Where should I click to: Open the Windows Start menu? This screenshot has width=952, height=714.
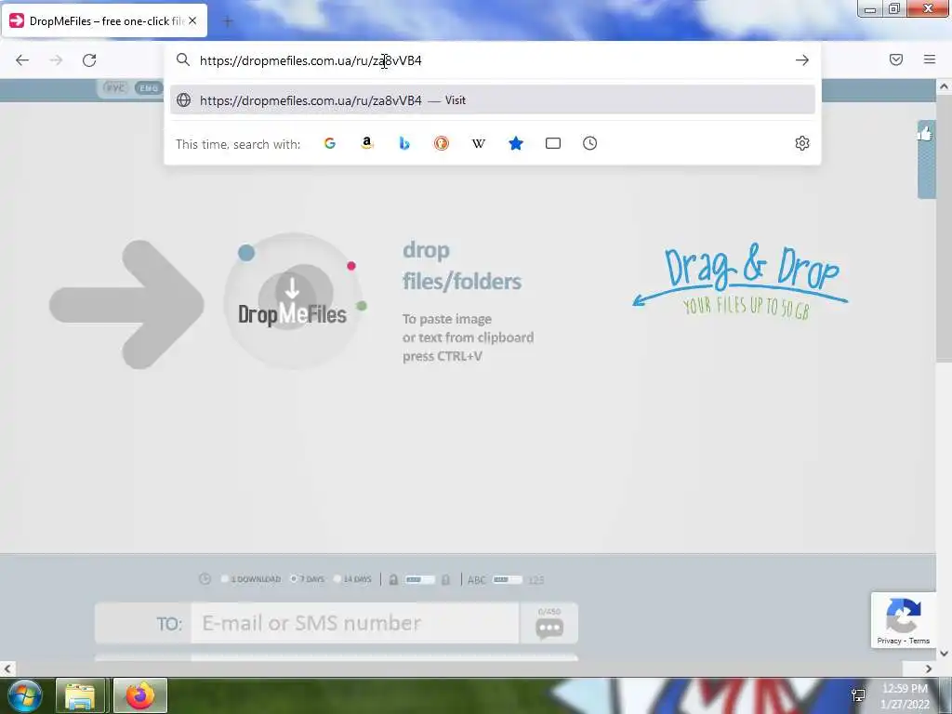coord(24,695)
